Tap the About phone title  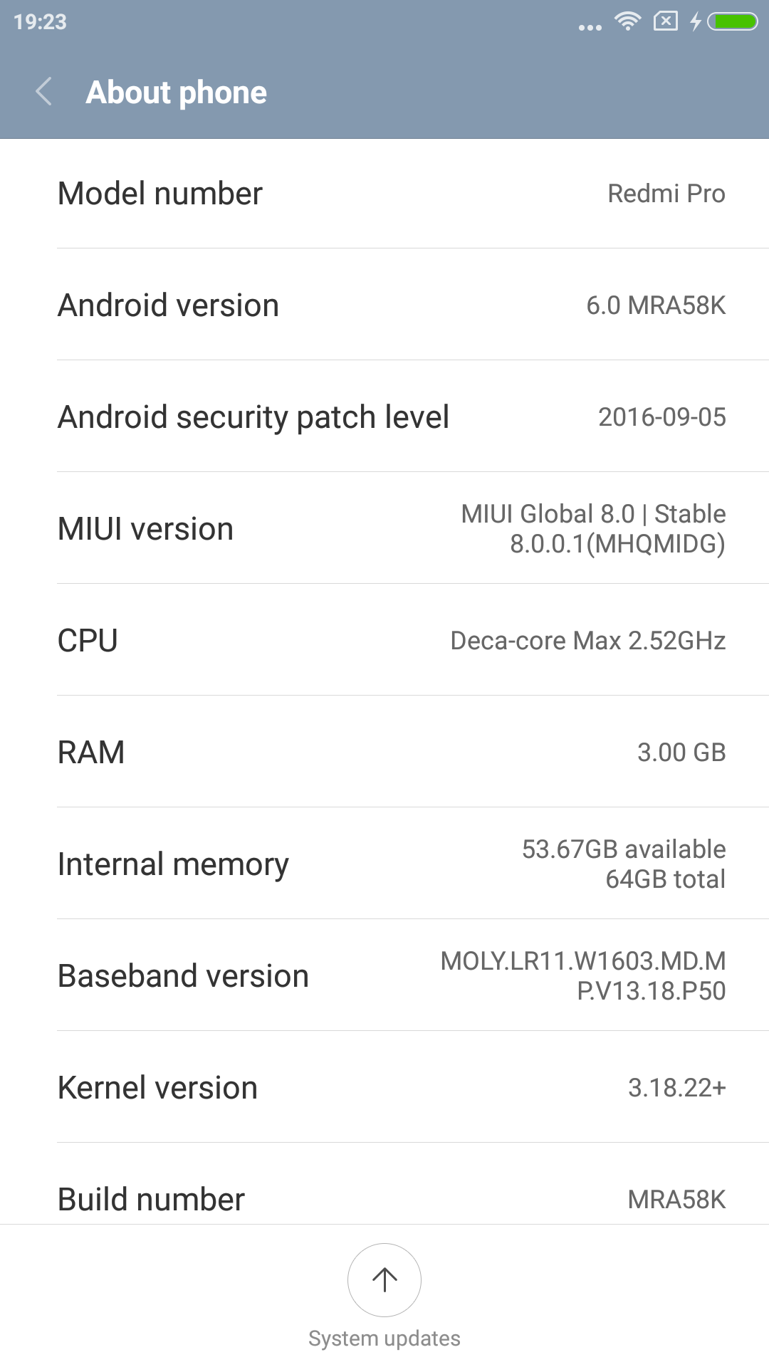point(177,93)
